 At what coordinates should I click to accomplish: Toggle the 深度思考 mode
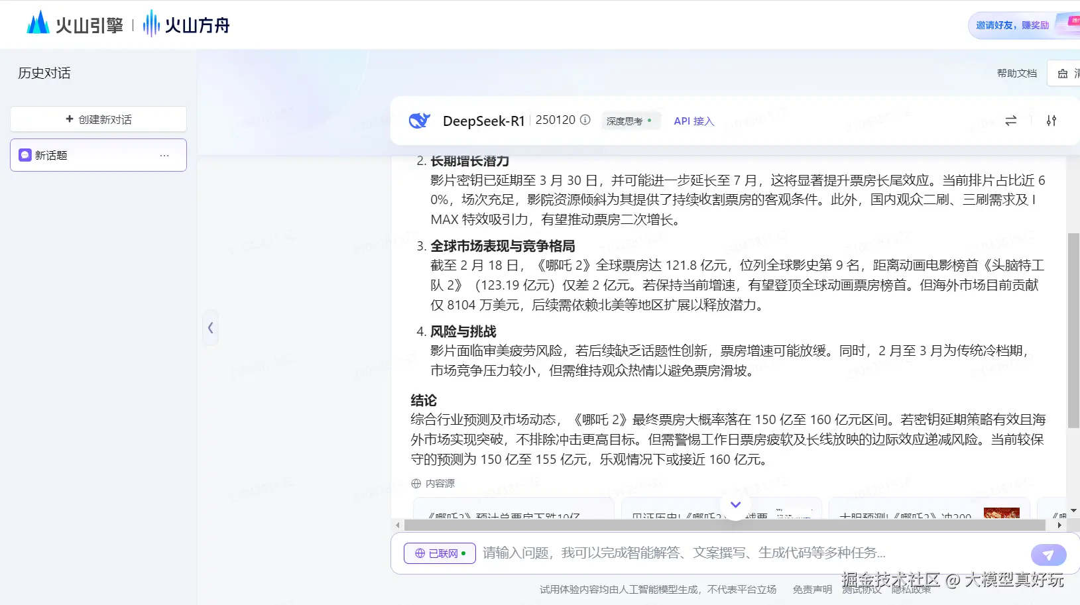coord(630,121)
